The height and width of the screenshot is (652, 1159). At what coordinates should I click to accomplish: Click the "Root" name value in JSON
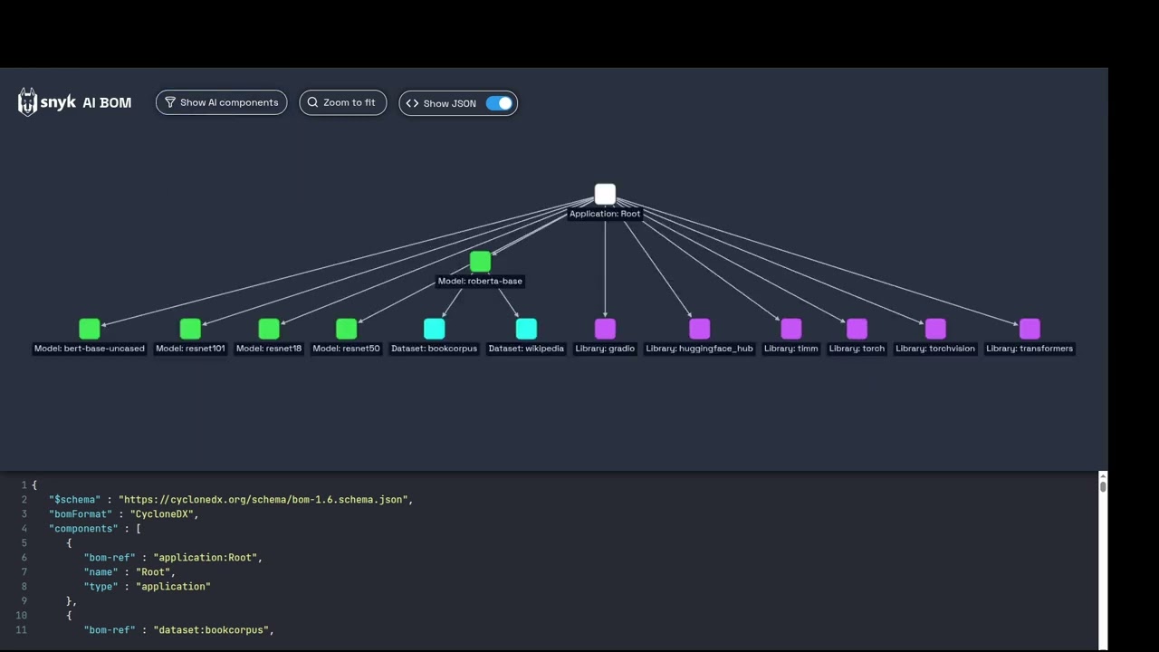point(155,572)
